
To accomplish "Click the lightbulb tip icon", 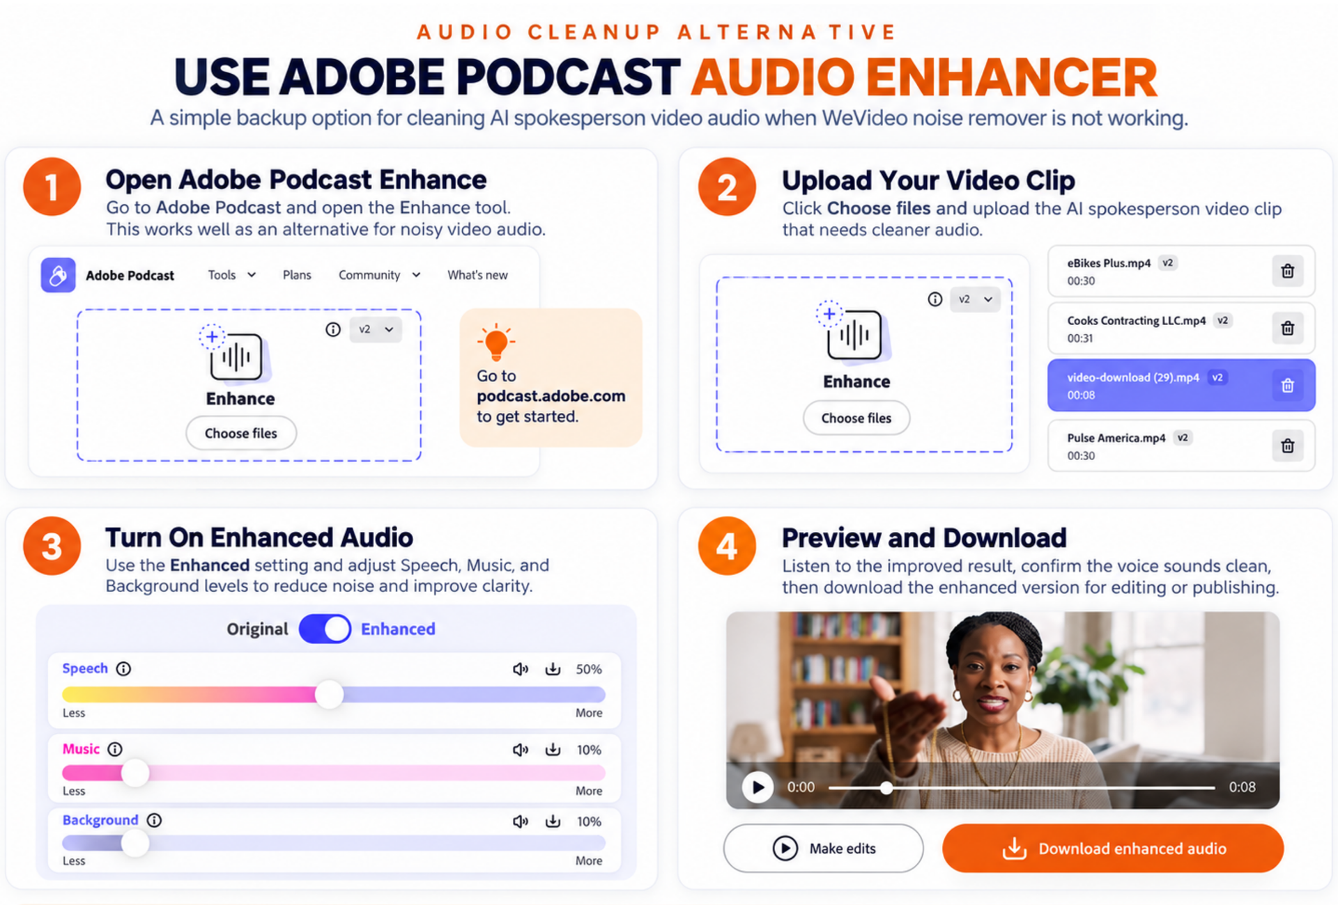I will click(496, 342).
